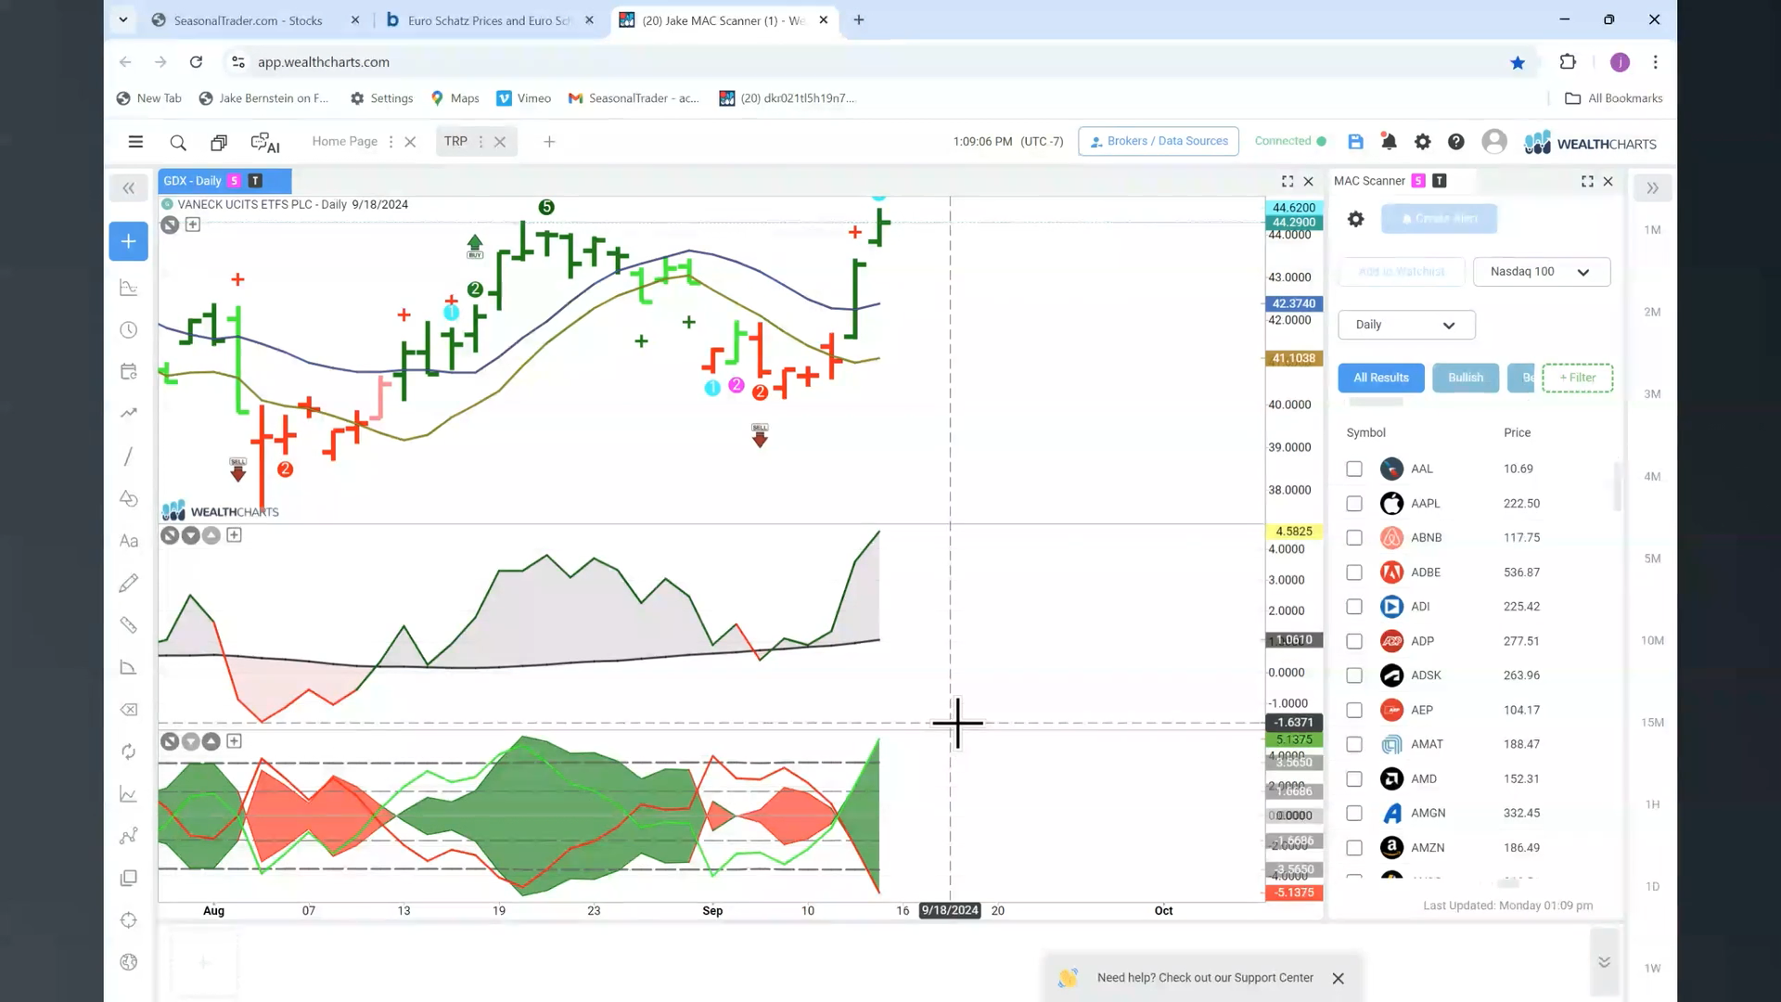Viewport: 1781px width, 1002px height.
Task: Select the Aa text annotation tool
Action: 129,541
